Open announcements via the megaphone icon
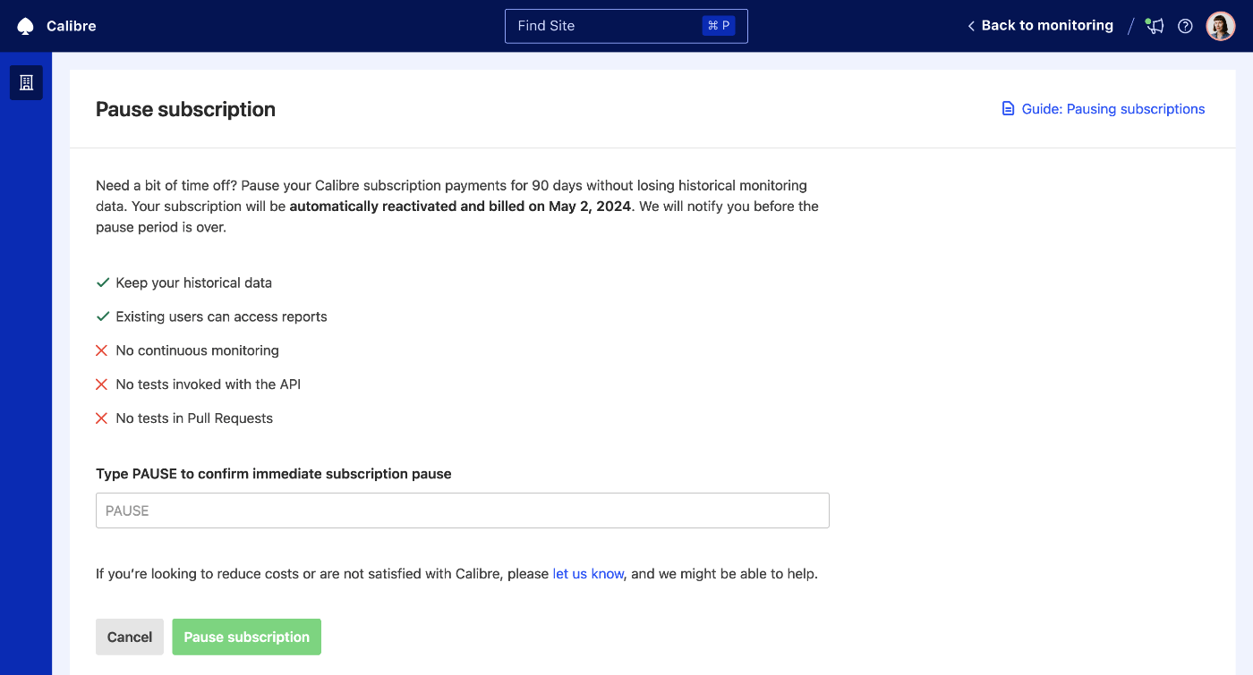The width and height of the screenshot is (1253, 675). pyautogui.click(x=1154, y=26)
